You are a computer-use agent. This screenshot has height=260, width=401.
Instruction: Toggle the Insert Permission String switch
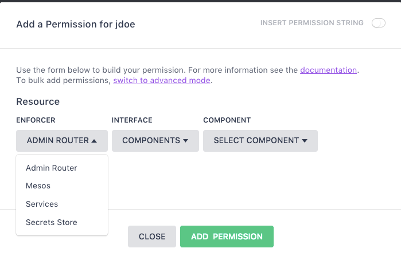(379, 23)
